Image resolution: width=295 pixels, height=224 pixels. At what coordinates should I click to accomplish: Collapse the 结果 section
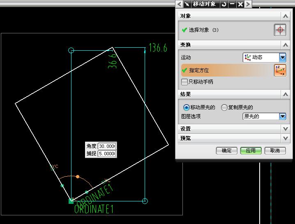[x=286, y=94]
